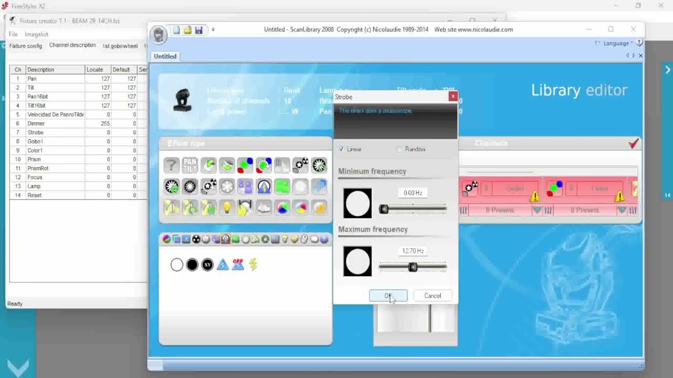This screenshot has width=673, height=378.
Task: Toggle the Random checkbox
Action: click(x=400, y=149)
